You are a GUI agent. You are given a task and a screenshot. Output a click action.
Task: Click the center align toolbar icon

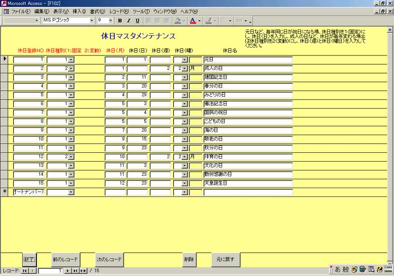[157, 21]
